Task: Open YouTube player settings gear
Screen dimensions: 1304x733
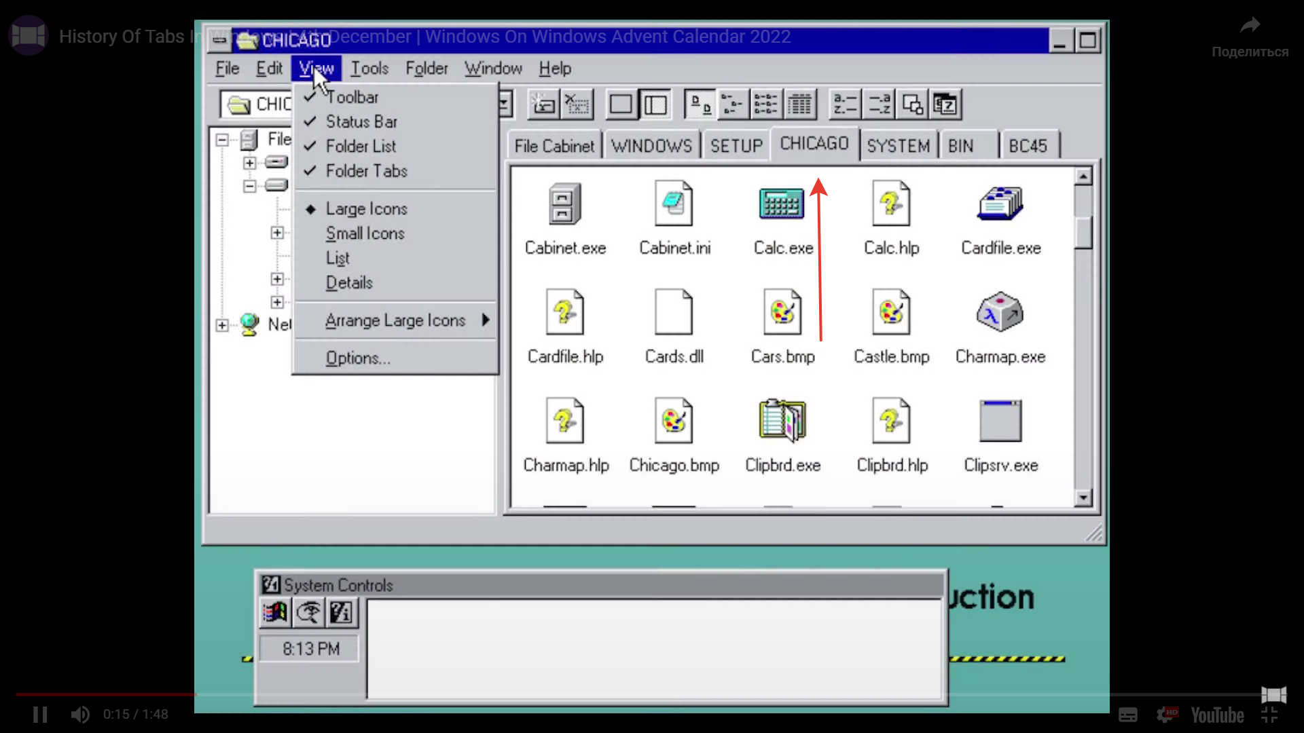Action: coord(1167,715)
